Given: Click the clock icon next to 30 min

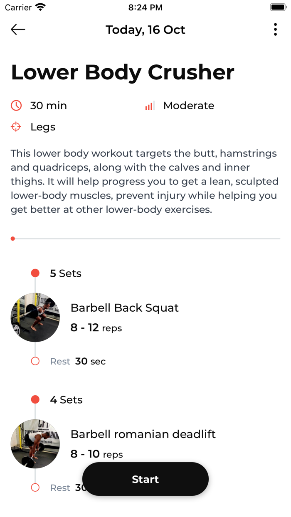Looking at the screenshot, I should (x=16, y=106).
